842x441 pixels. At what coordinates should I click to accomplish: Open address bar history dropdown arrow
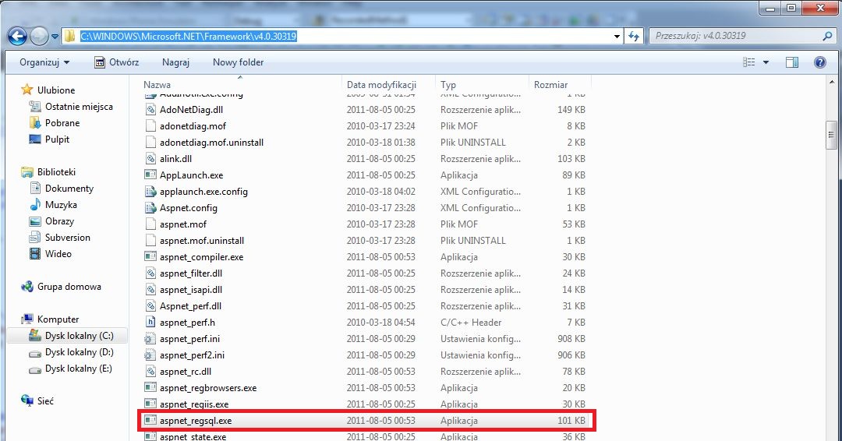[617, 37]
